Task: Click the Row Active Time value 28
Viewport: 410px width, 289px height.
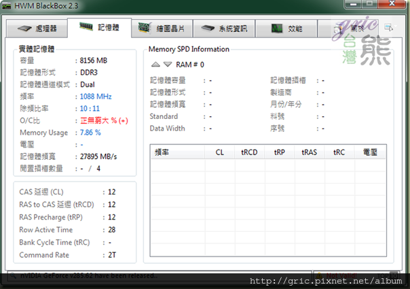Action: [112, 230]
